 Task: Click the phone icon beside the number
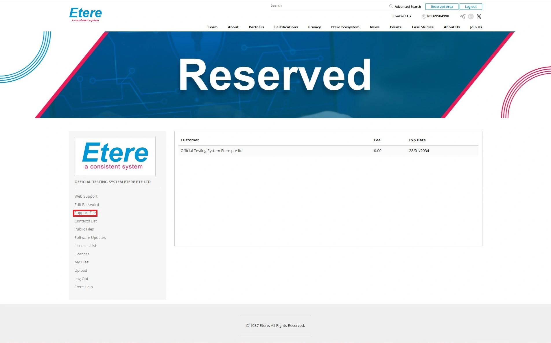424,16
